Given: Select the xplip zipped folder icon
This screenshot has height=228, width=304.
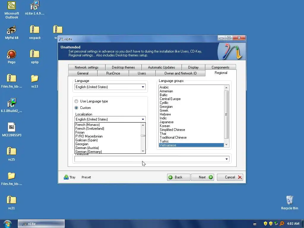Looking at the screenshot, I should 35,57.
